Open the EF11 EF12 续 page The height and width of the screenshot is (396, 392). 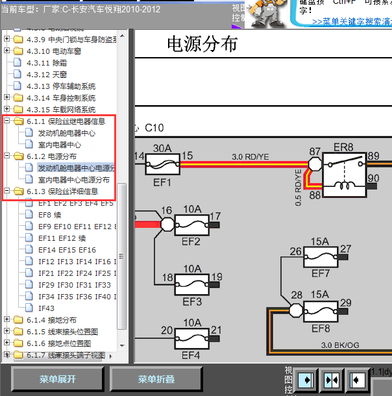(x=62, y=238)
